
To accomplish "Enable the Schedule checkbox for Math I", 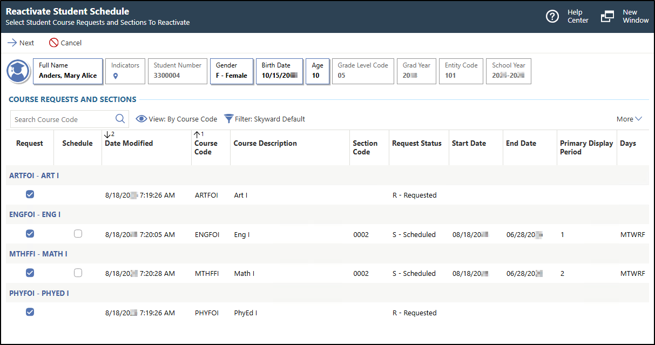I will [78, 273].
